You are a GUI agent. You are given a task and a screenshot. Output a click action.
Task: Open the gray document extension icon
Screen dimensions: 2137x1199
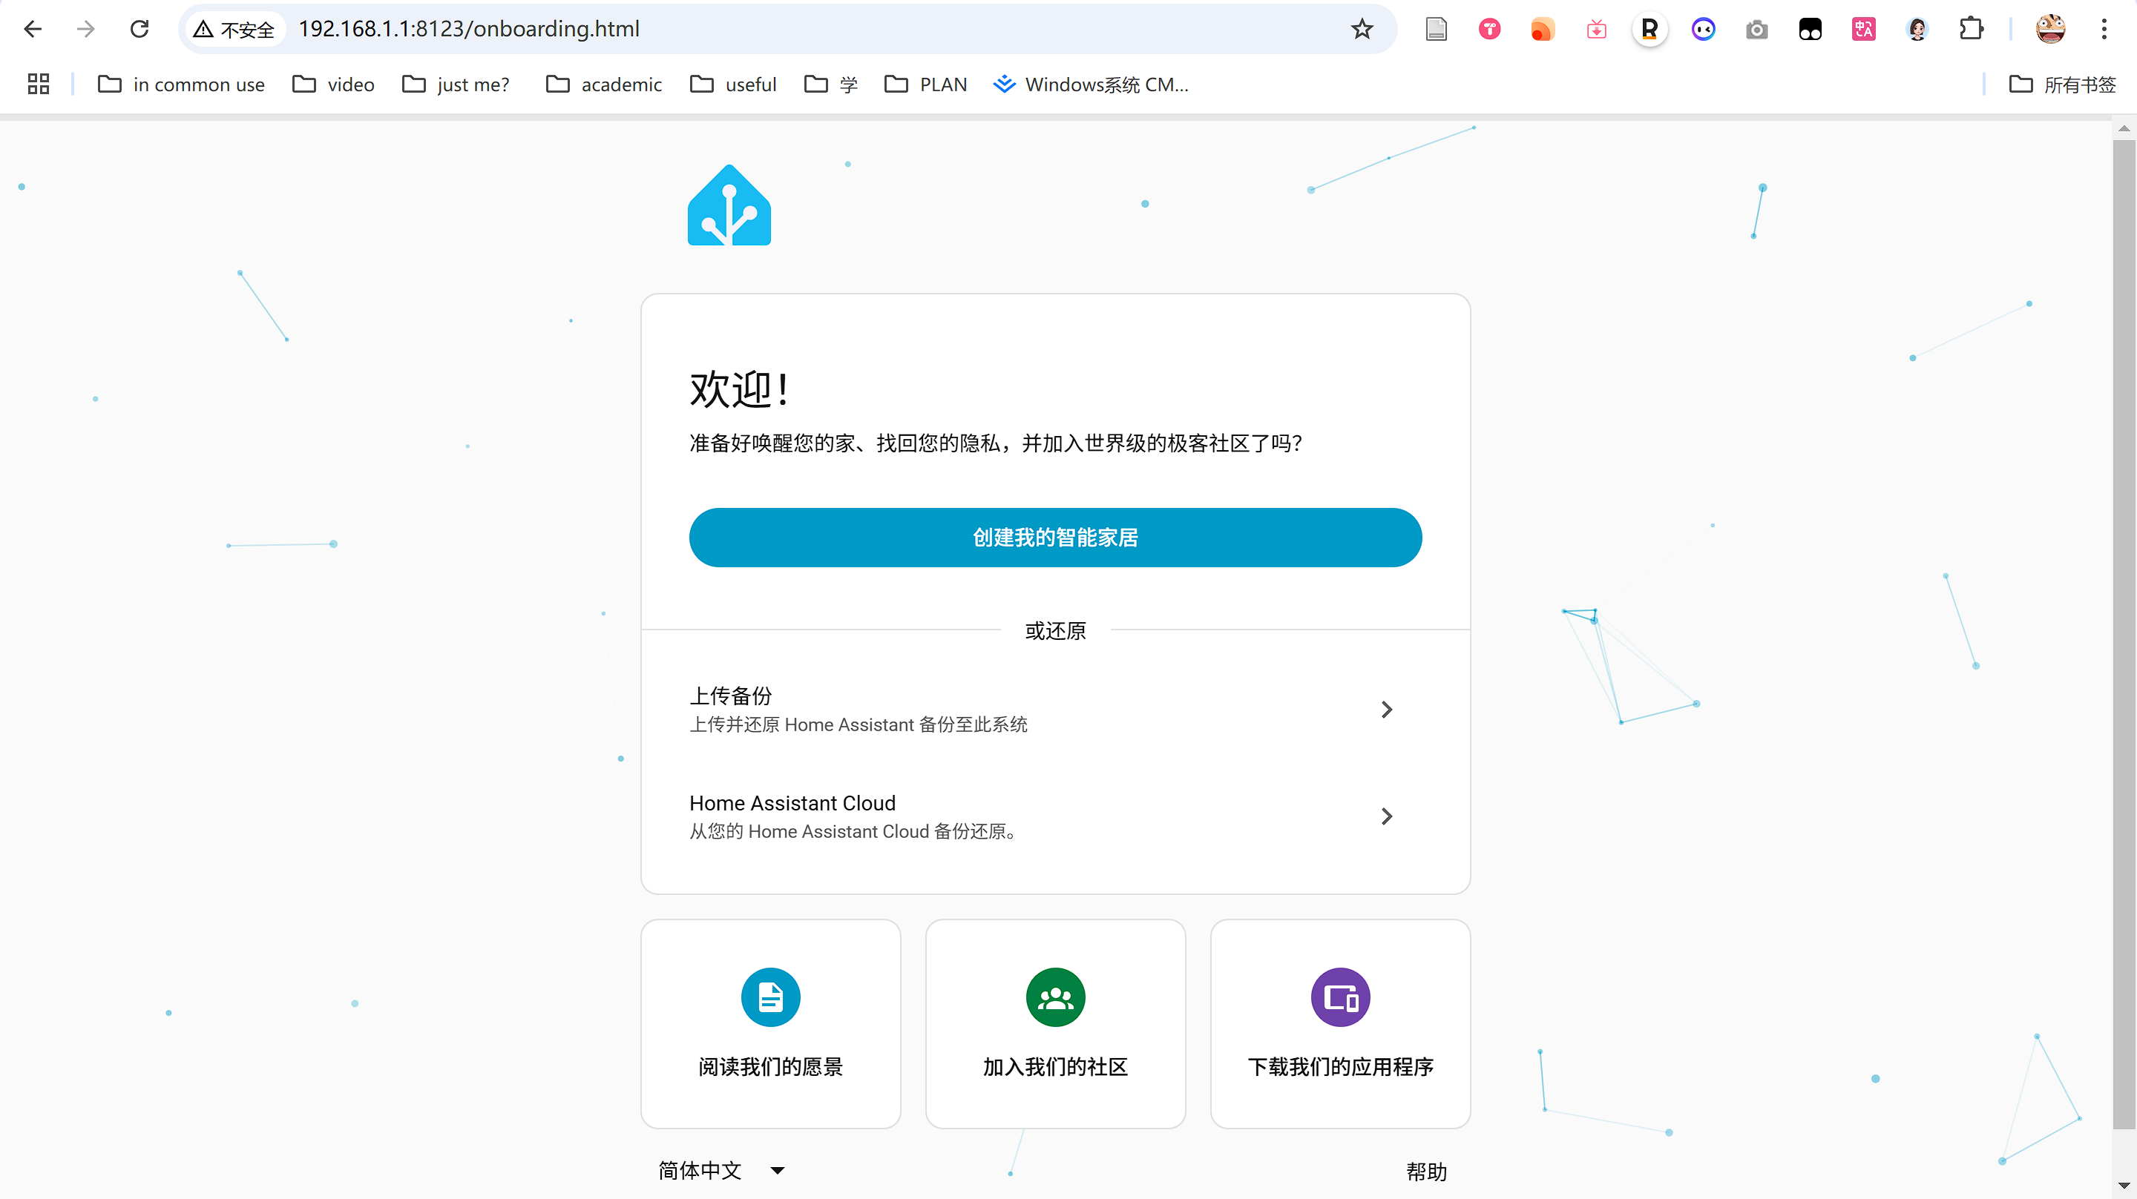click(1436, 30)
